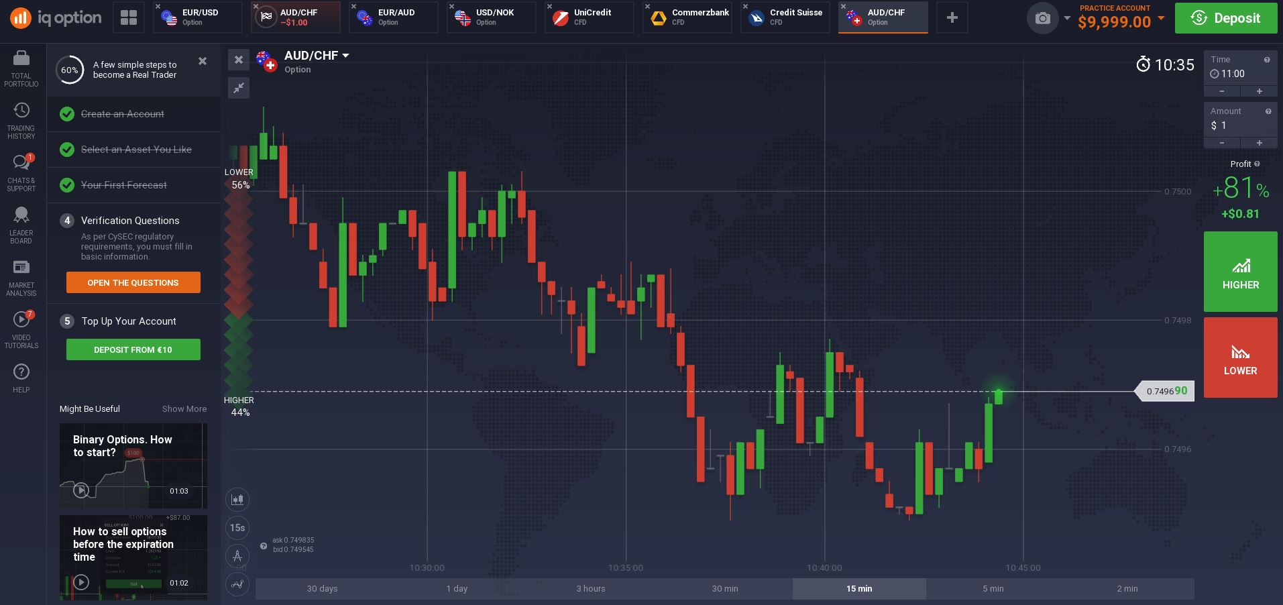The height and width of the screenshot is (605, 1283).
Task: Open the chart type candlestick icon
Action: 237,499
